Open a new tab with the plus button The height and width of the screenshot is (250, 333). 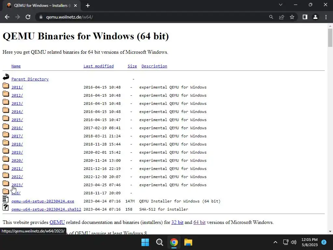tap(88, 6)
